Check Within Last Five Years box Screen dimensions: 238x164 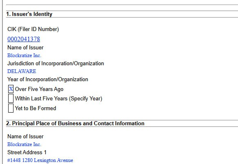pos(11,98)
